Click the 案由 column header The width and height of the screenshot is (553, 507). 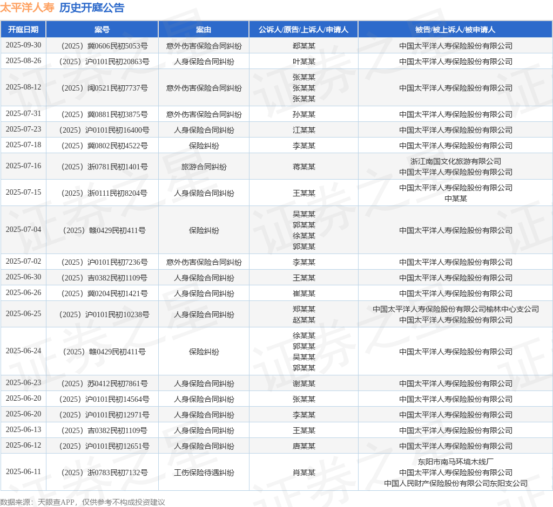(204, 29)
